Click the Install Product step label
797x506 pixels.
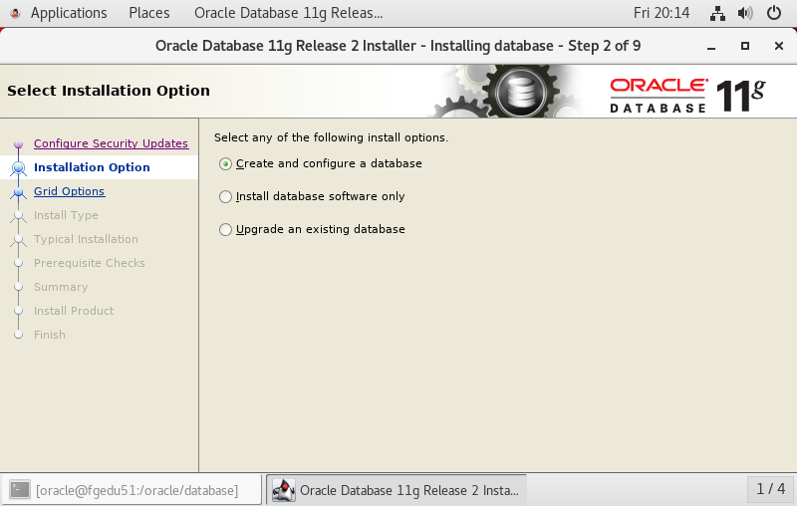click(74, 311)
